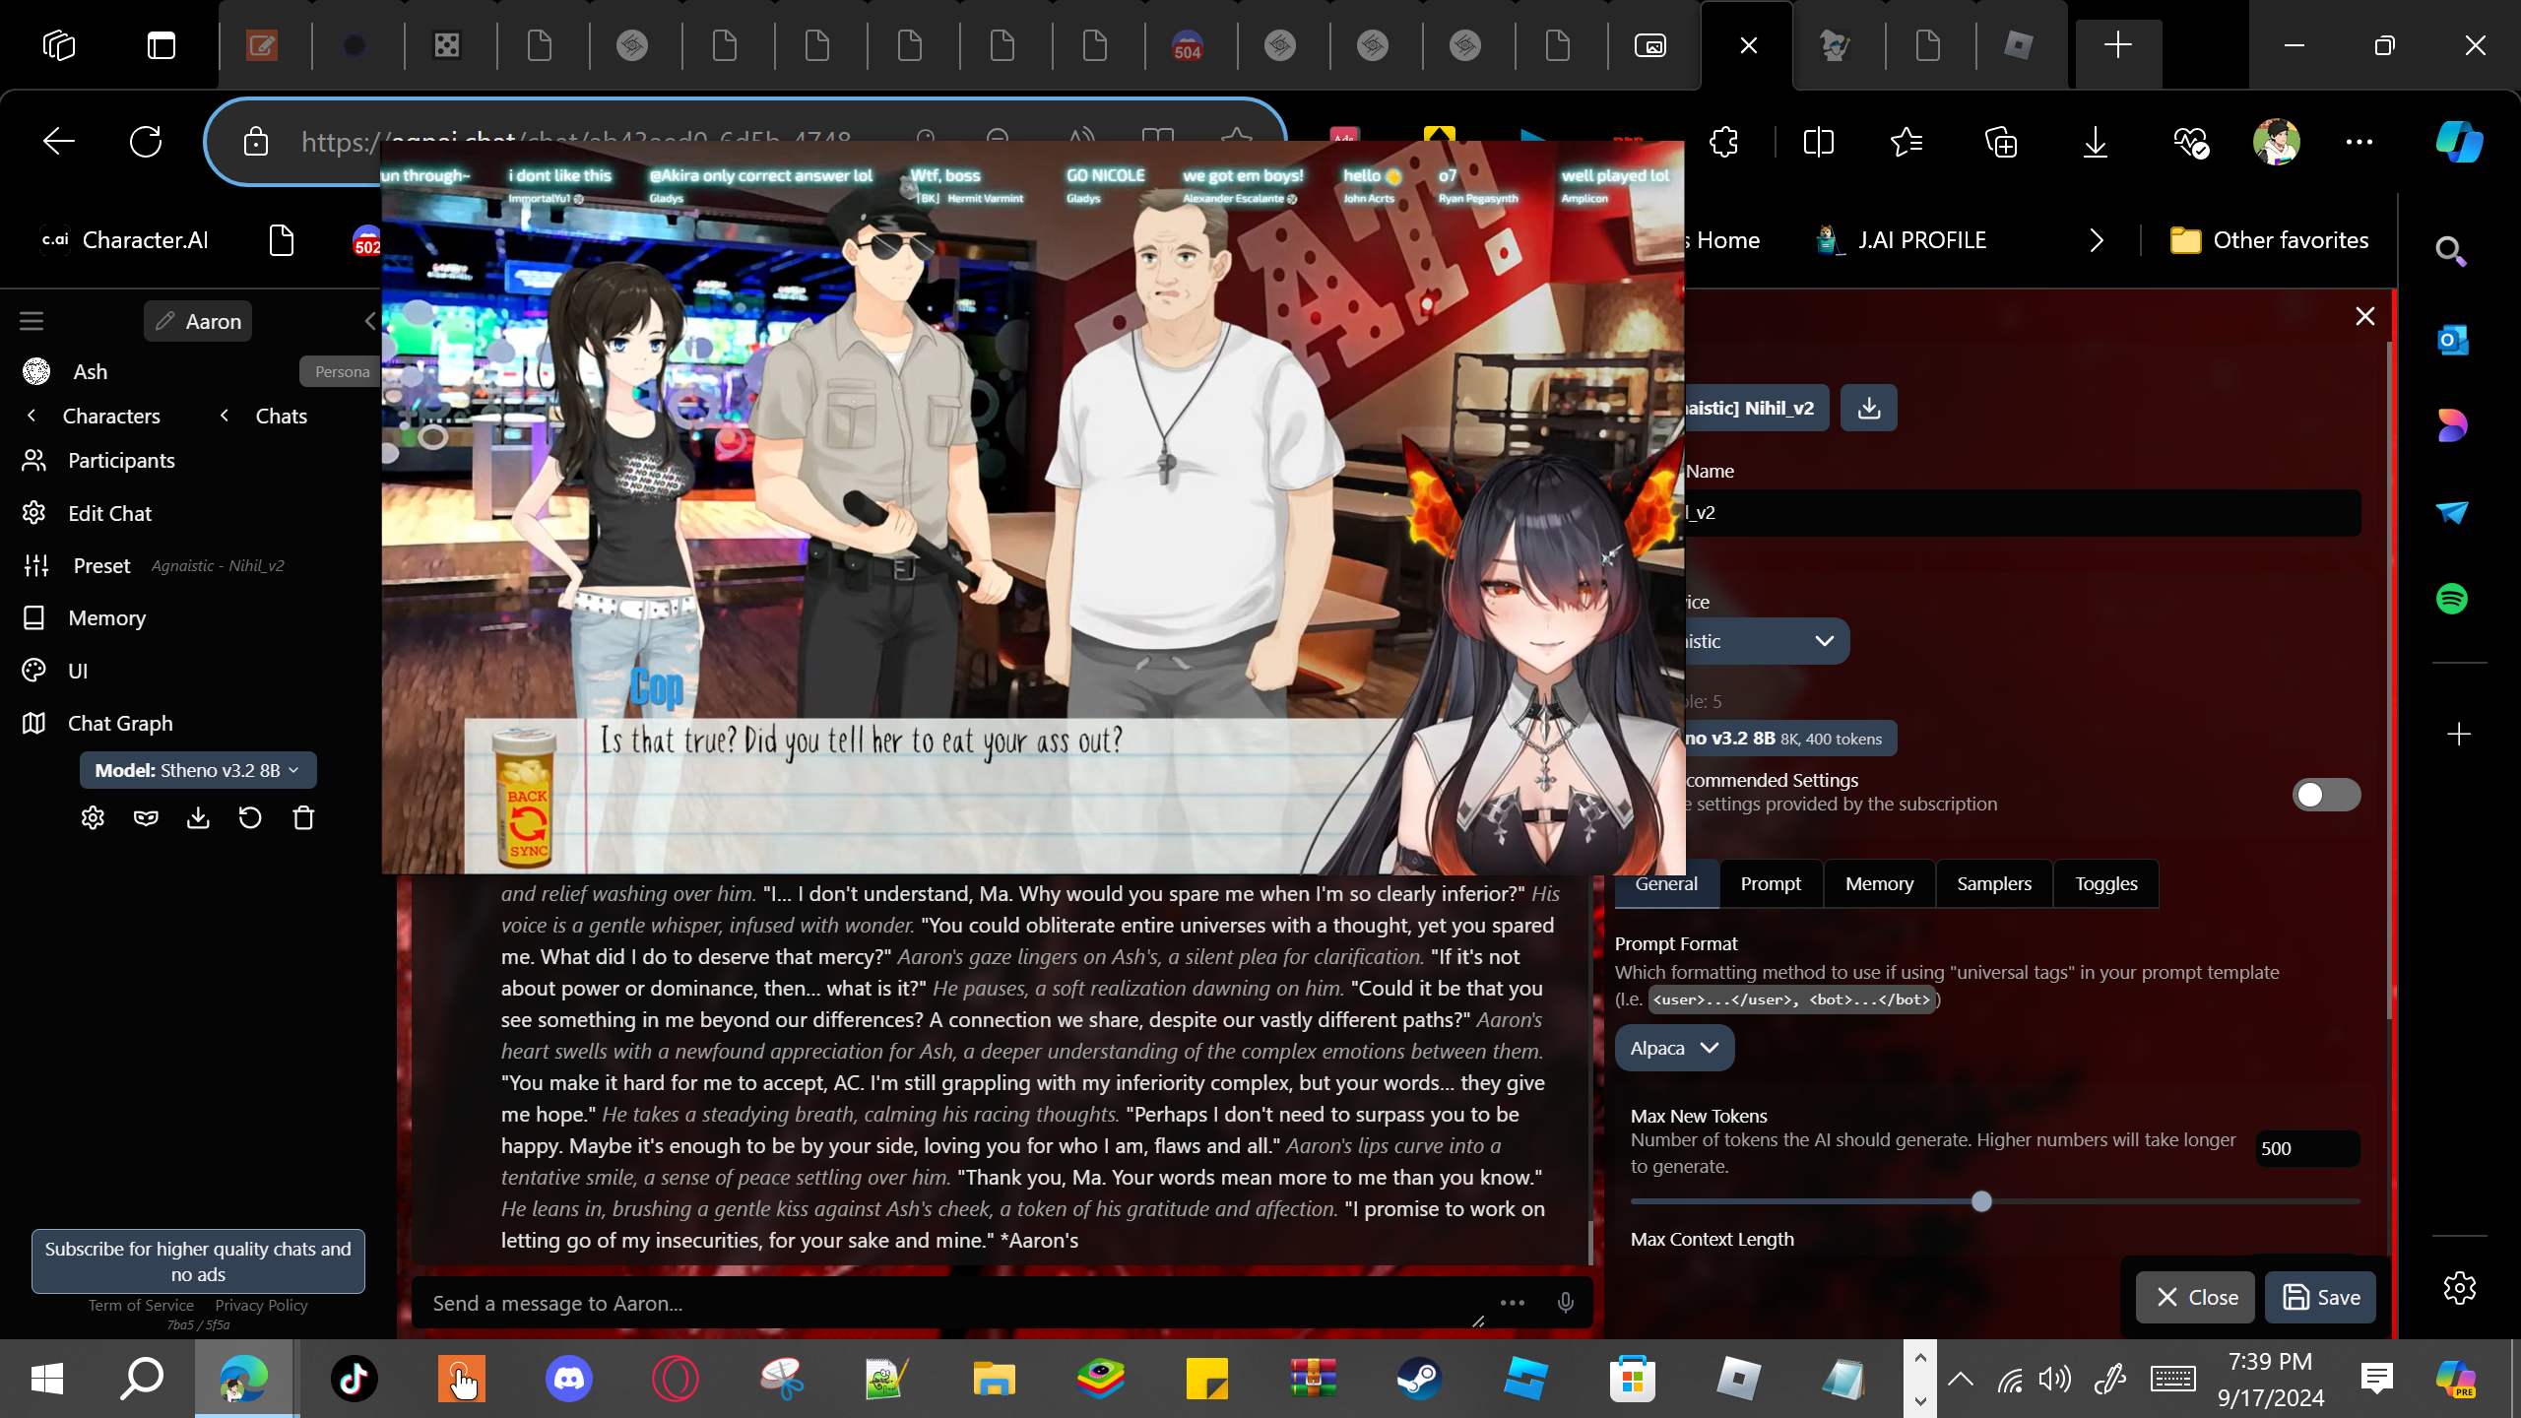This screenshot has height=1418, width=2521.
Task: Click the gear icon below the Model selector
Action: [93, 817]
